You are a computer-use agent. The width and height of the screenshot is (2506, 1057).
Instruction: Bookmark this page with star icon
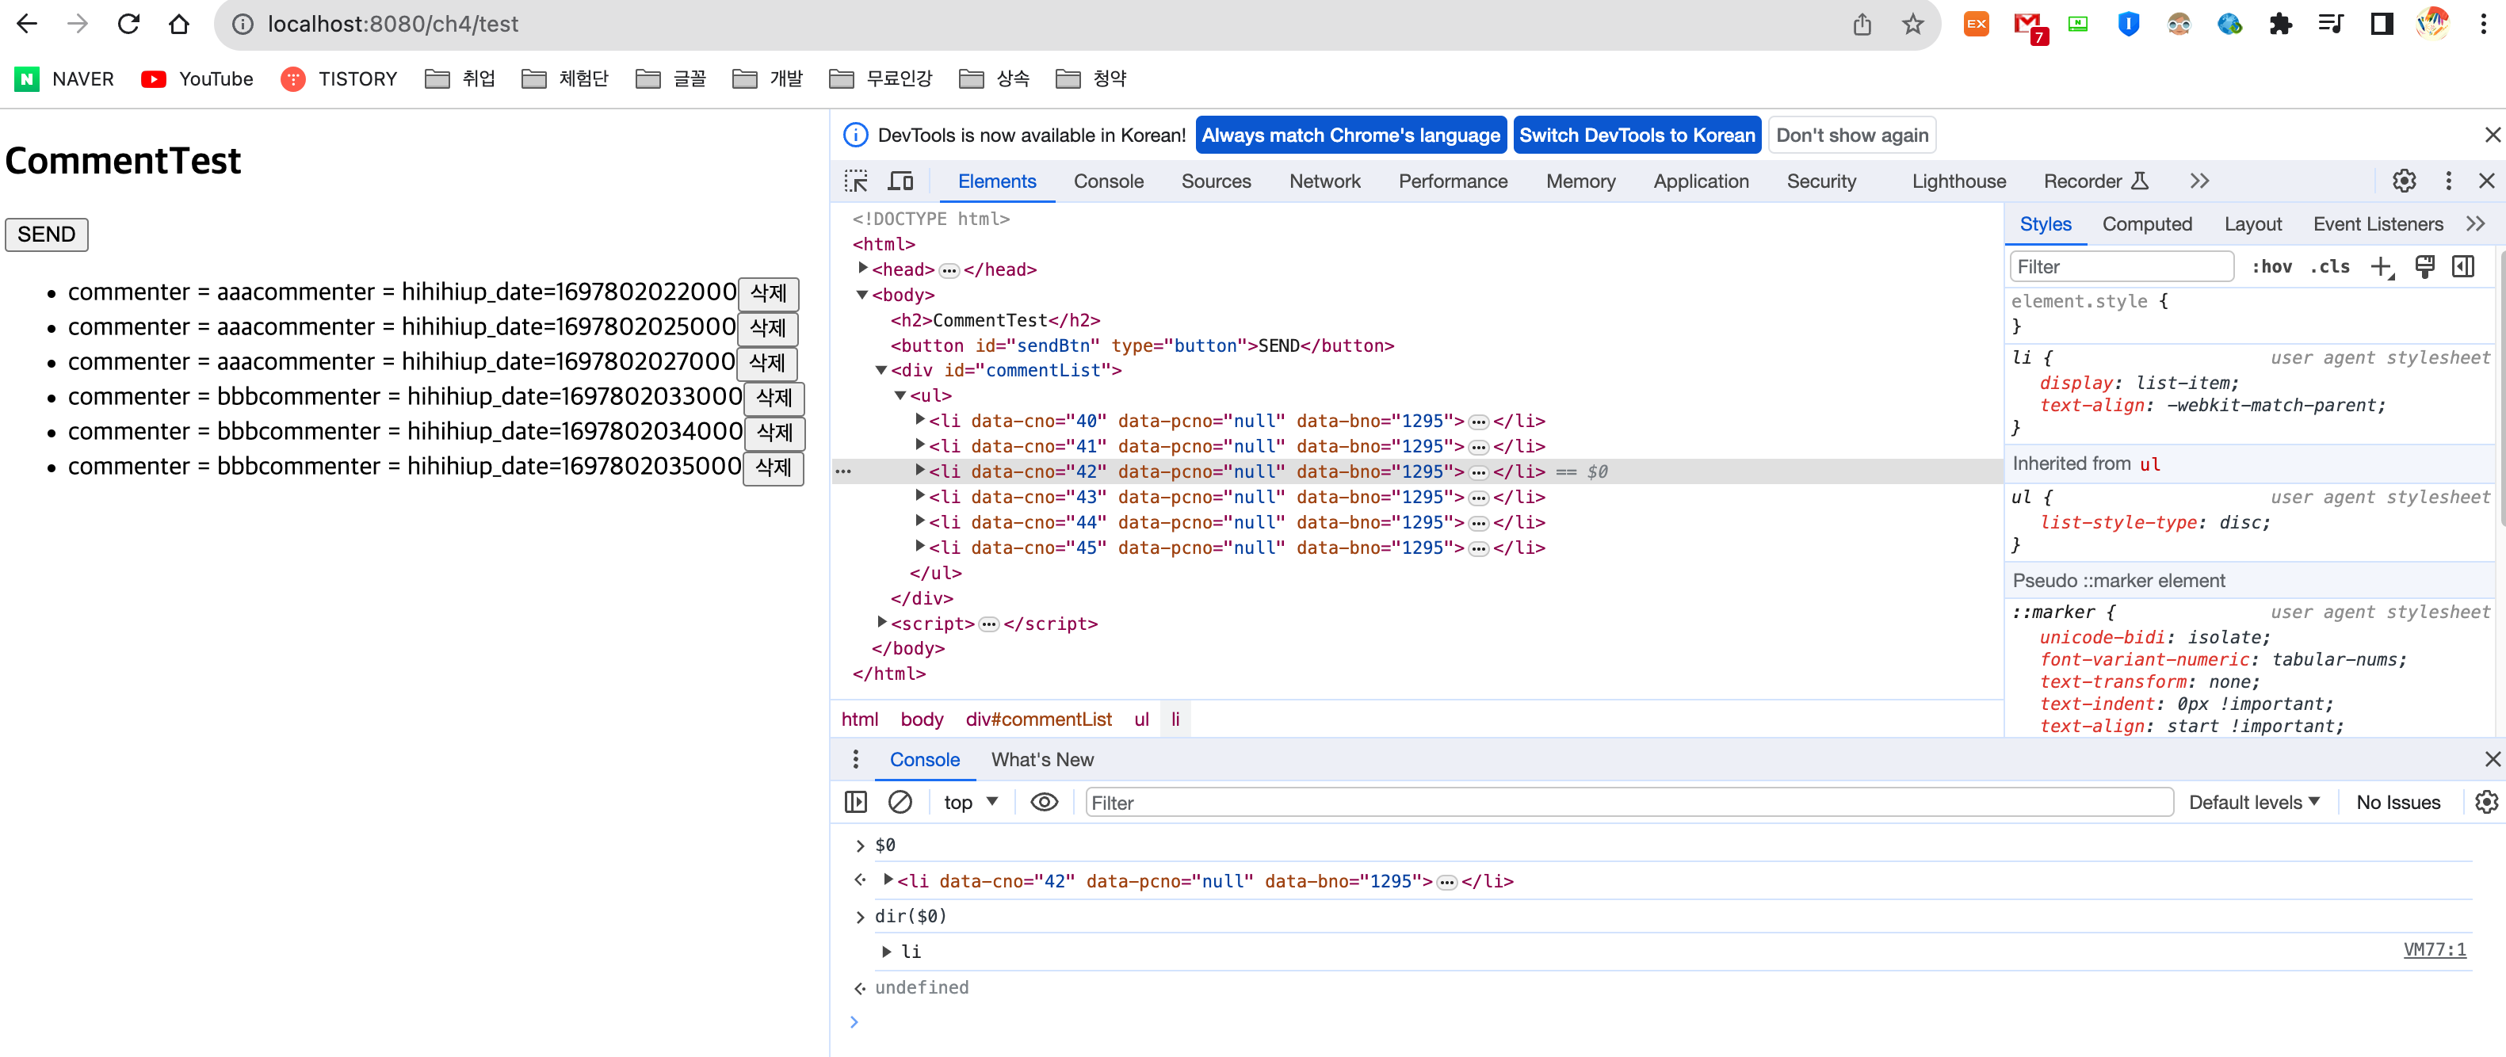1912,25
